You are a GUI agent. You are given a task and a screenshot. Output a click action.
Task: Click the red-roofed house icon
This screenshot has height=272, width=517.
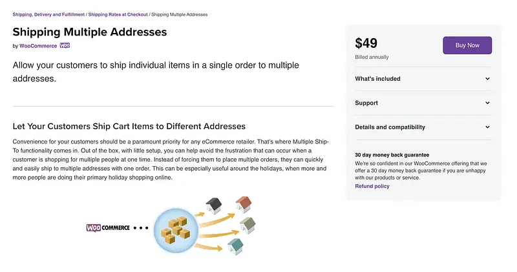[244, 204]
